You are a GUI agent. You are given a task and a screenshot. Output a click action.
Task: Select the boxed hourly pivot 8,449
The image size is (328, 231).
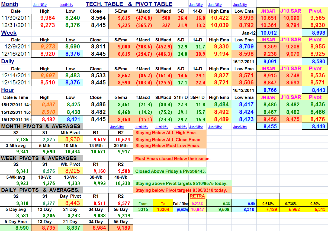pyautogui.click(x=315, y=126)
